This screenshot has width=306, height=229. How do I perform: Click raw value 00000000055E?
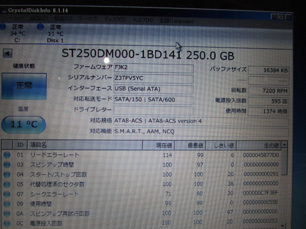click(260, 202)
